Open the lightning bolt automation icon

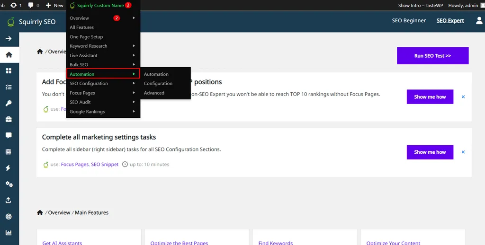tap(9, 168)
